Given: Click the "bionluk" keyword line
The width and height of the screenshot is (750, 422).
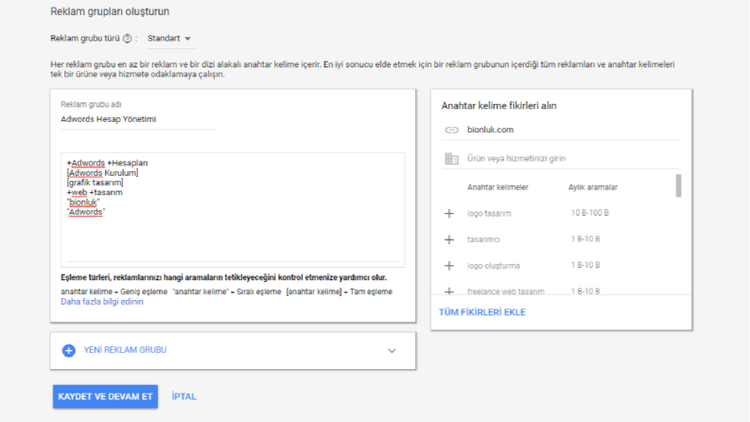Looking at the screenshot, I should (x=83, y=202).
